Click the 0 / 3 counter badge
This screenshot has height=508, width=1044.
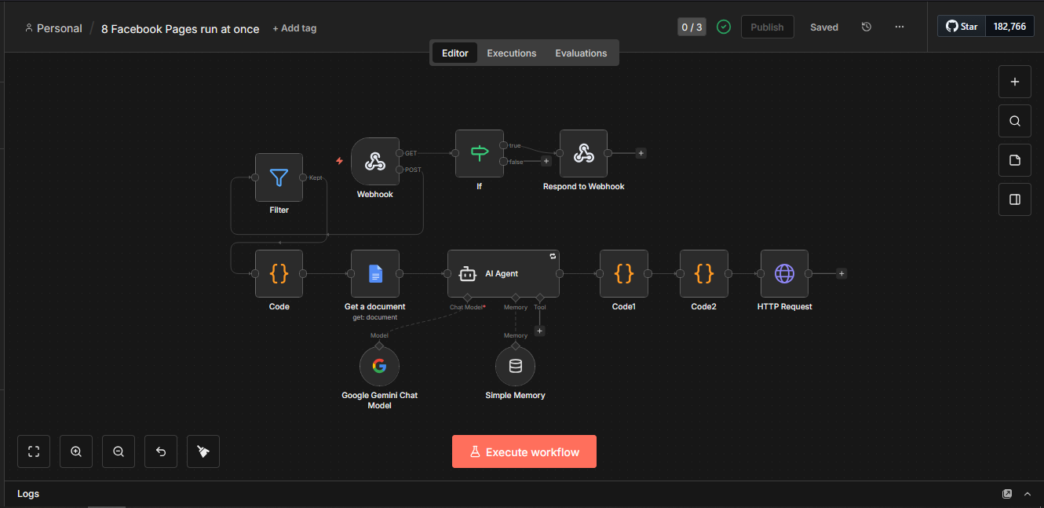point(692,27)
